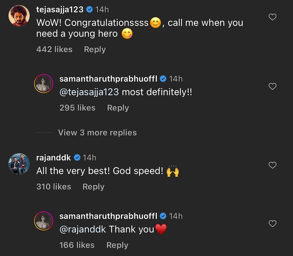Screen dimensions: 293x256
Task: Reply to samantharuthprabhuoffl's "most definitely" comment
Action: point(118,108)
